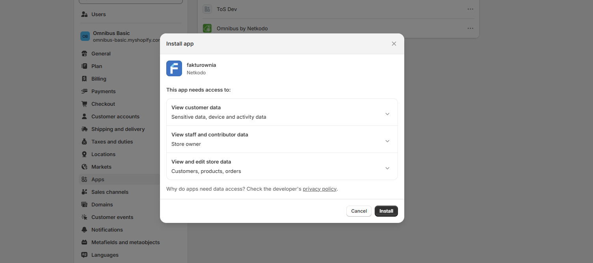Screen dimensions: 593x263
Task: Open the developer's privacy policy link
Action: pos(320,189)
